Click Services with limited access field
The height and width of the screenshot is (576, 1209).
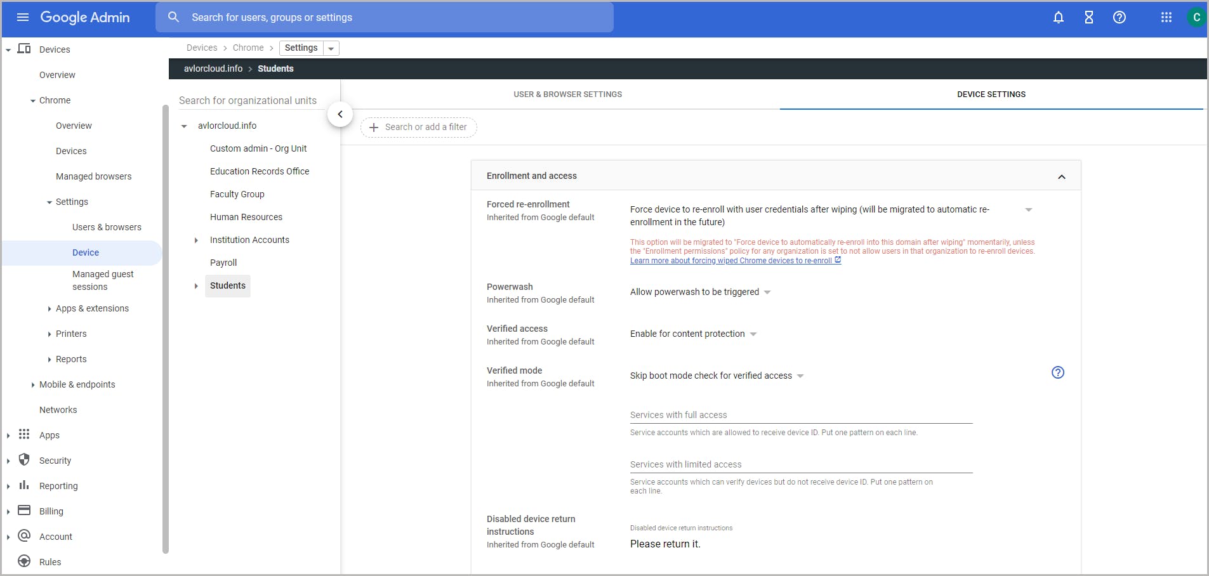(x=801, y=464)
